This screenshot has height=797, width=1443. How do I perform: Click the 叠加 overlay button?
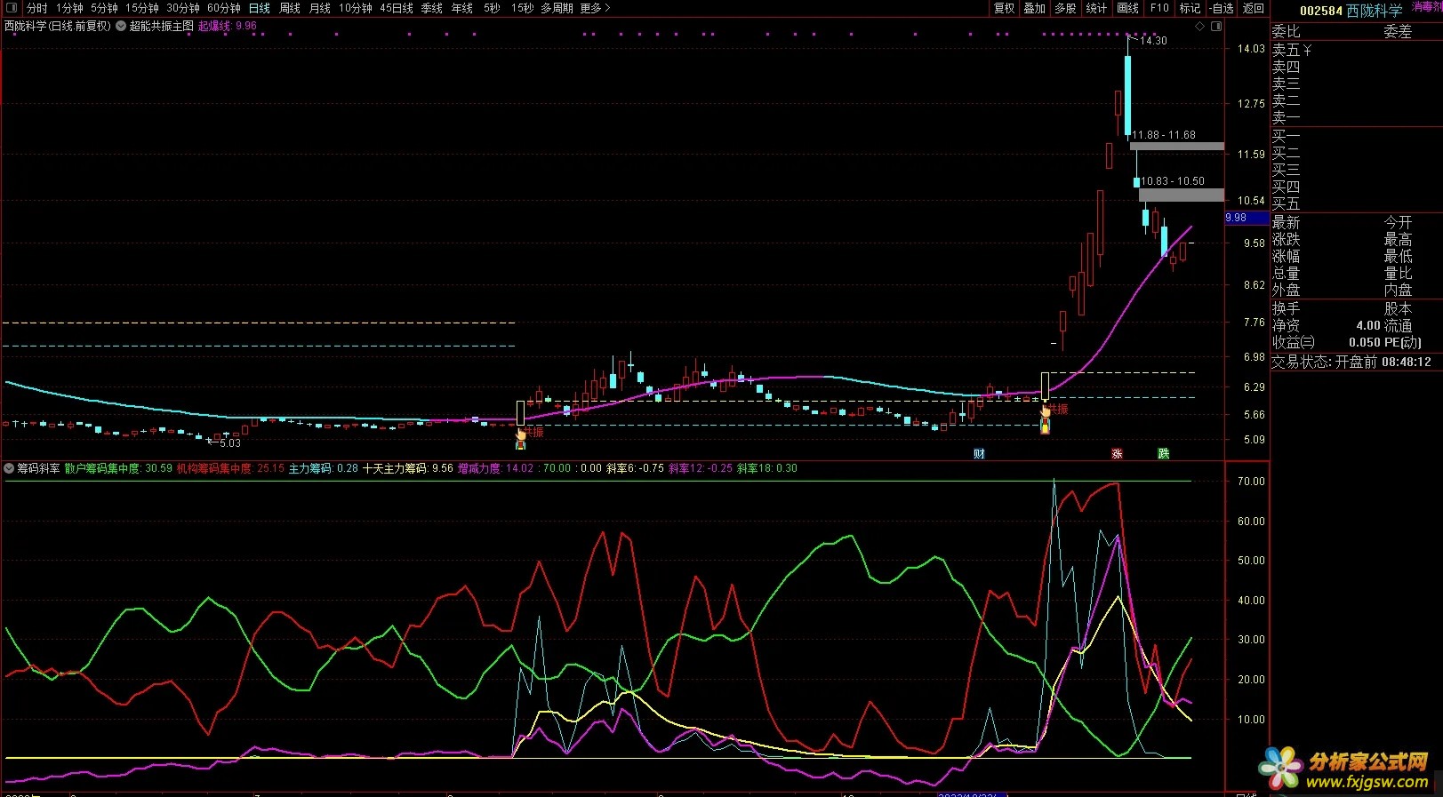pos(1035,8)
